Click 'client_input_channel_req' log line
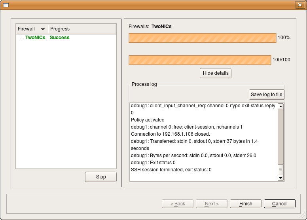Viewport: 307px width, 220px height. pyautogui.click(x=203, y=109)
